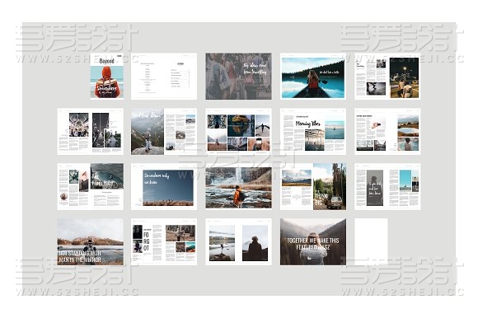The image size is (478, 318).
Task: Select the subway and stairway photos spread
Action: 90,131
